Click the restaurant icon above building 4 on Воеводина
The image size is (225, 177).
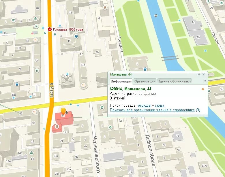coord(105,7)
